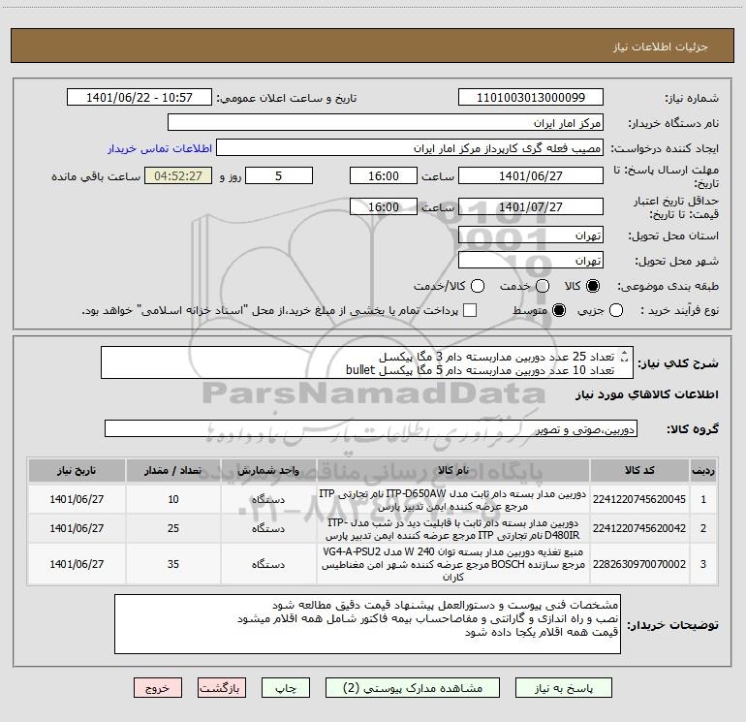This screenshot has width=746, height=722.
Task: Click the توضیحات خریدار notes box
Action: [x=367, y=624]
